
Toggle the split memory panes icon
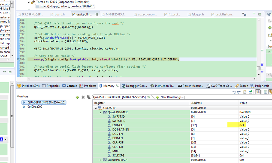point(265,92)
